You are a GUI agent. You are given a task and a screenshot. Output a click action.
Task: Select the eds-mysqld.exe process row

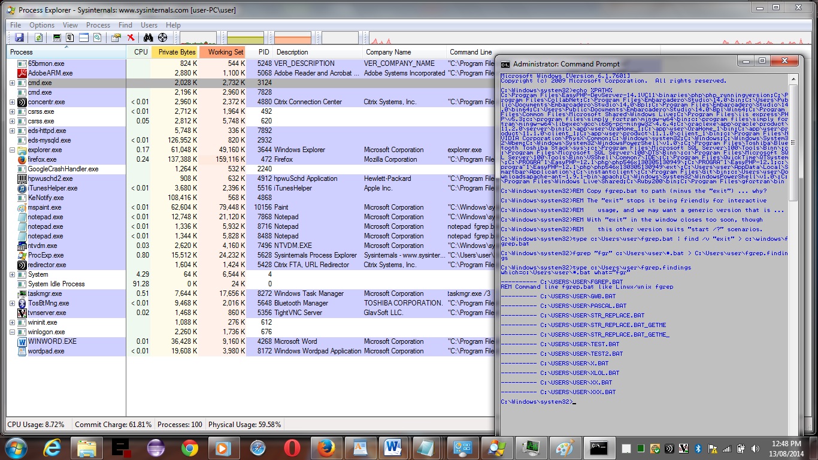click(250, 140)
